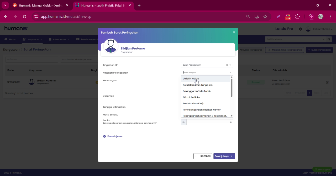Image resolution: width=336 pixels, height=176 pixels.
Task: Click the employee search magnifier icon
Action: point(329,39)
